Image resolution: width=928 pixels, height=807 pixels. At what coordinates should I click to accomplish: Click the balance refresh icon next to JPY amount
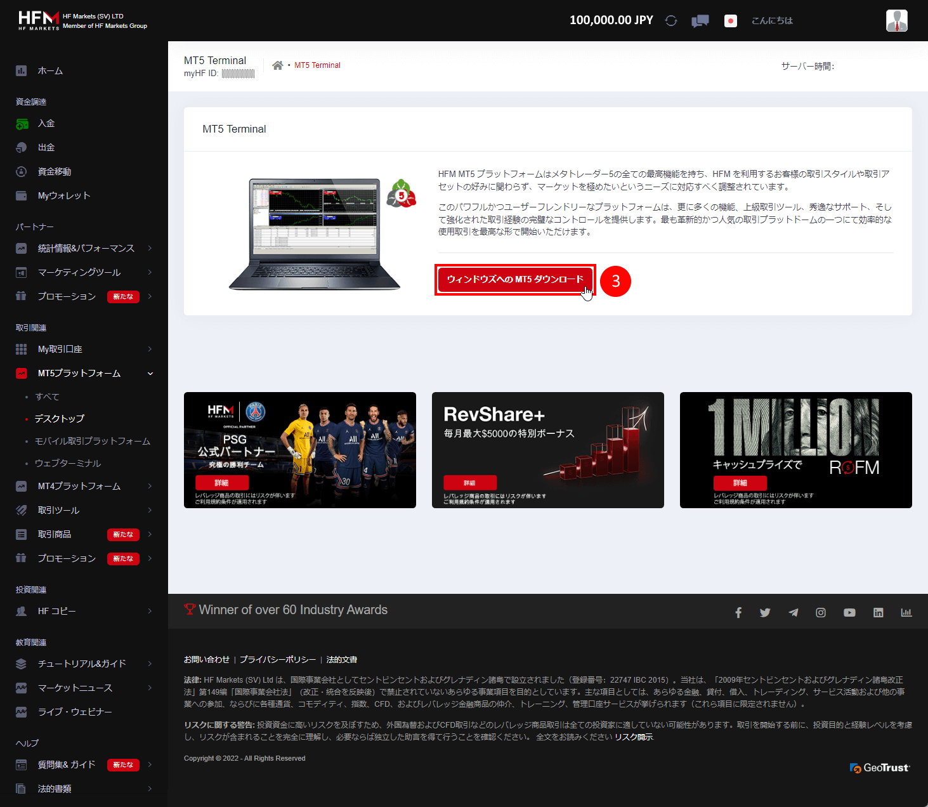point(670,20)
